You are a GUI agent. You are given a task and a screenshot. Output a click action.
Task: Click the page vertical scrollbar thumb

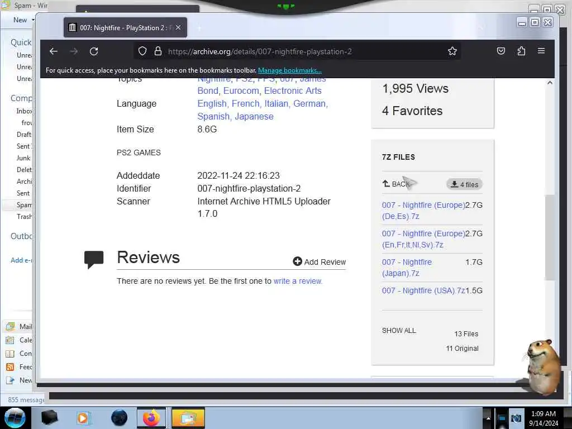(550, 237)
